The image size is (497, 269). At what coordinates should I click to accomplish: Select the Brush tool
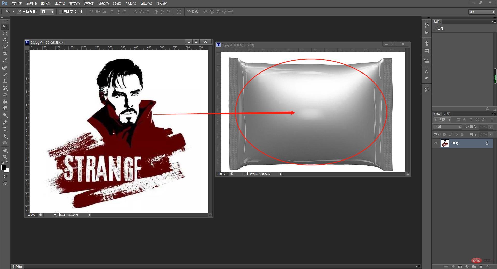pyautogui.click(x=5, y=75)
